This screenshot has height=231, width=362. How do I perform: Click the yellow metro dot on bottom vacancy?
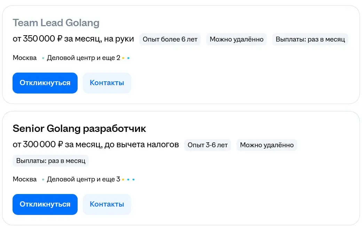[123, 179]
